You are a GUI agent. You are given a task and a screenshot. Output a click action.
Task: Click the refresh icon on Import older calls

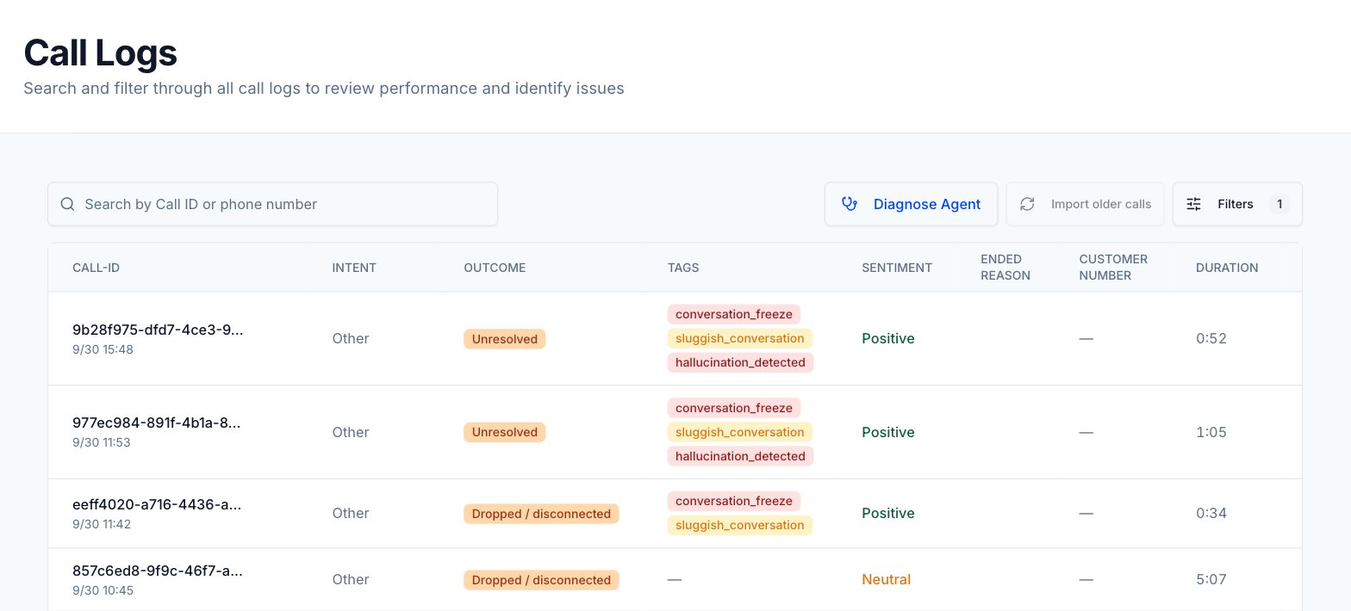1027,204
